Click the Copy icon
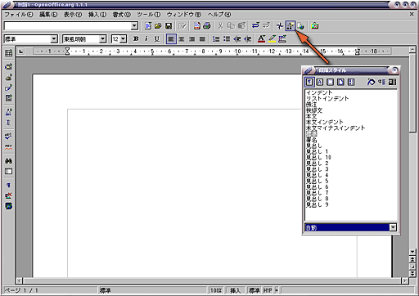 [231, 26]
